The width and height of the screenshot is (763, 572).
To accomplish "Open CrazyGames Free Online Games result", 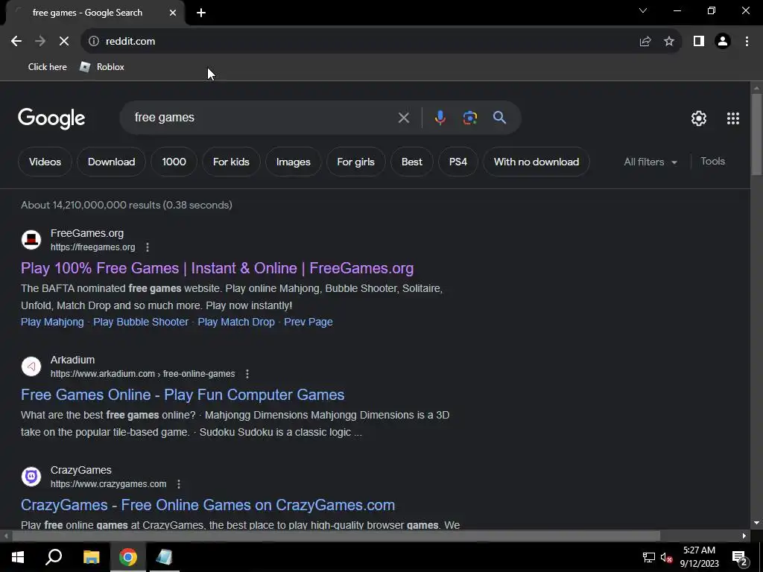I will [208, 505].
